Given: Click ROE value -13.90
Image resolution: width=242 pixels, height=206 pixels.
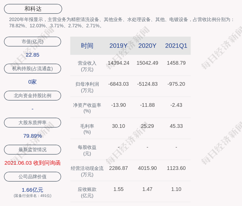Looking at the screenshot, I should tap(118, 105).
